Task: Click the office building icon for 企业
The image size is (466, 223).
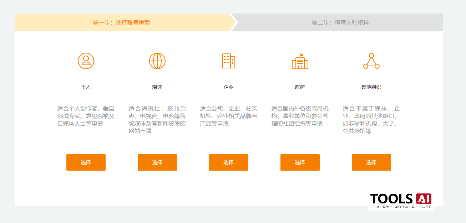Action: pos(229,61)
